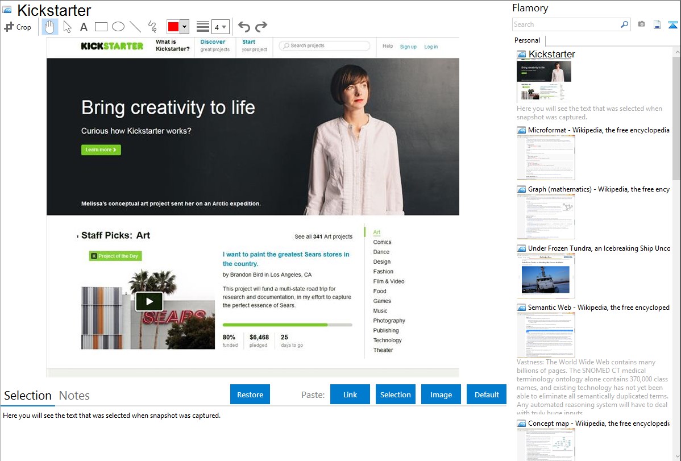
Task: Select the Art category
Action: [376, 232]
